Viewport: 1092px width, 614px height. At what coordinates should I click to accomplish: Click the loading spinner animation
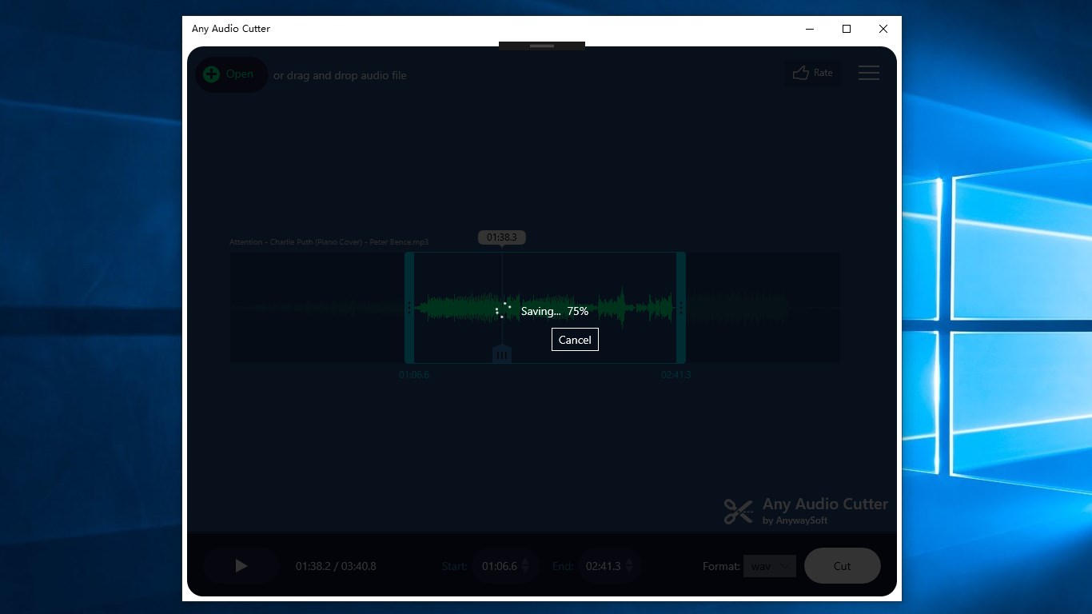501,310
